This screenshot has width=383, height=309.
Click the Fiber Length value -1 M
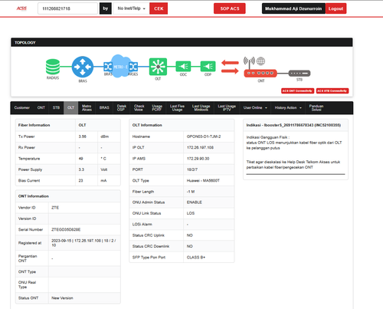point(191,192)
